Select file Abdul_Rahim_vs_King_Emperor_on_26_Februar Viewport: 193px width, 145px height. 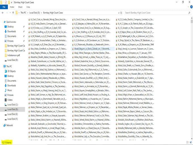[48, 103]
